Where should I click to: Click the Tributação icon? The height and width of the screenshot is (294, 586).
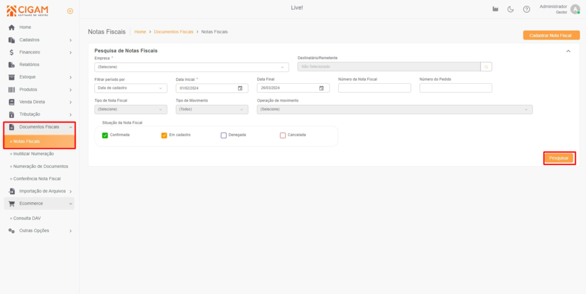[11, 115]
